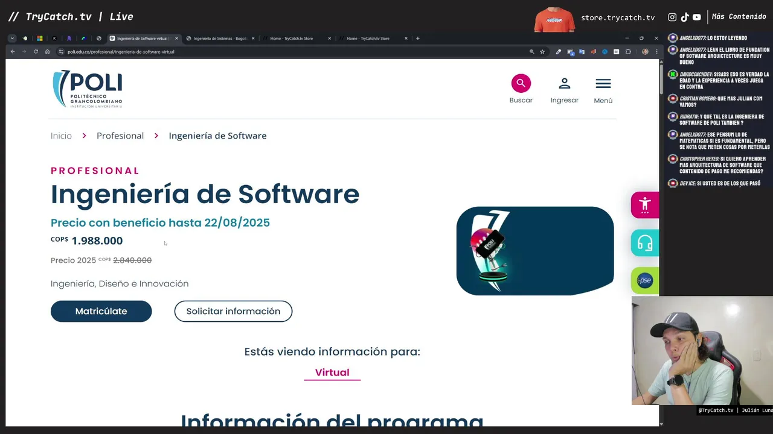Click the blue circular extension icon

(605, 52)
